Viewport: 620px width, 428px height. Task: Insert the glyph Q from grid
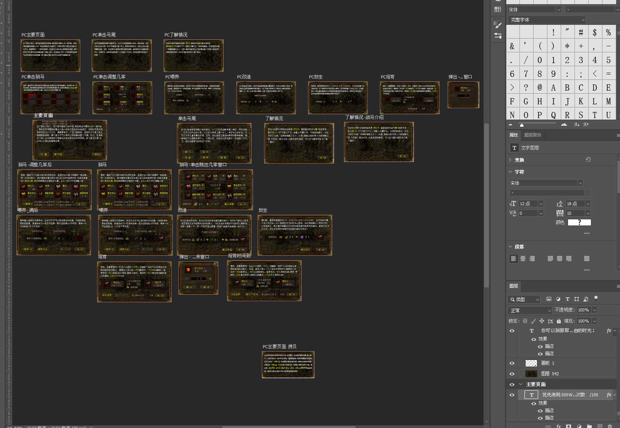(x=553, y=115)
